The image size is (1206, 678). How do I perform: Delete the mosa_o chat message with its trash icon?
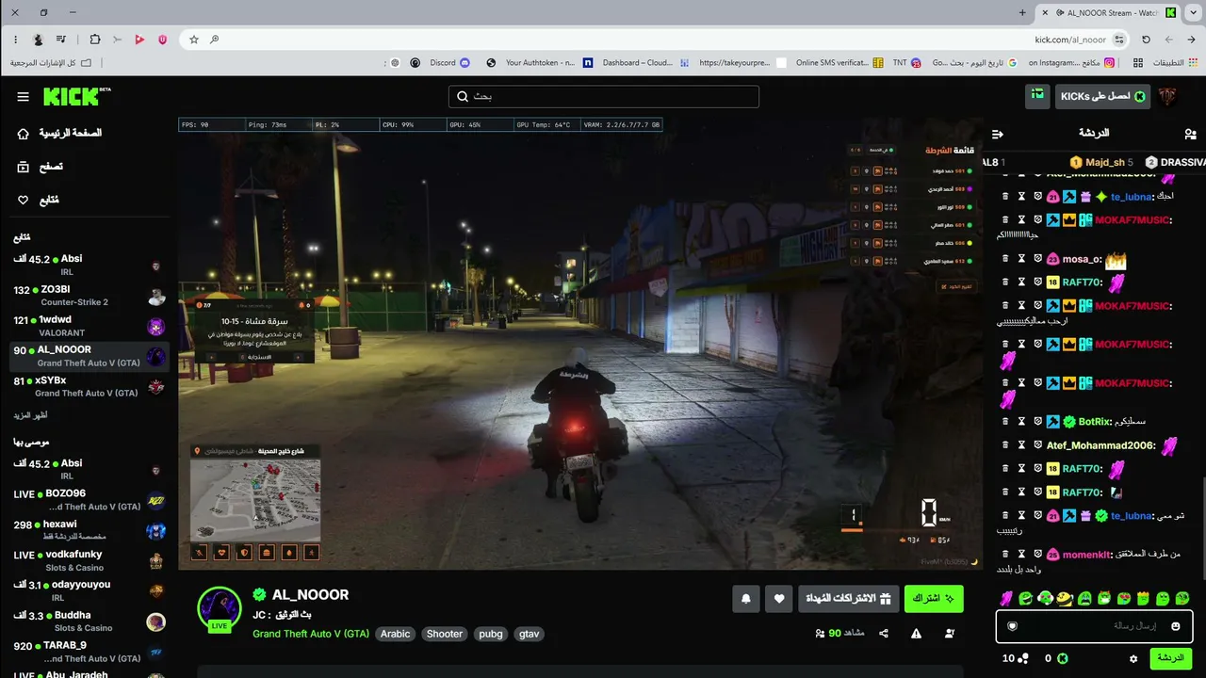point(1005,259)
